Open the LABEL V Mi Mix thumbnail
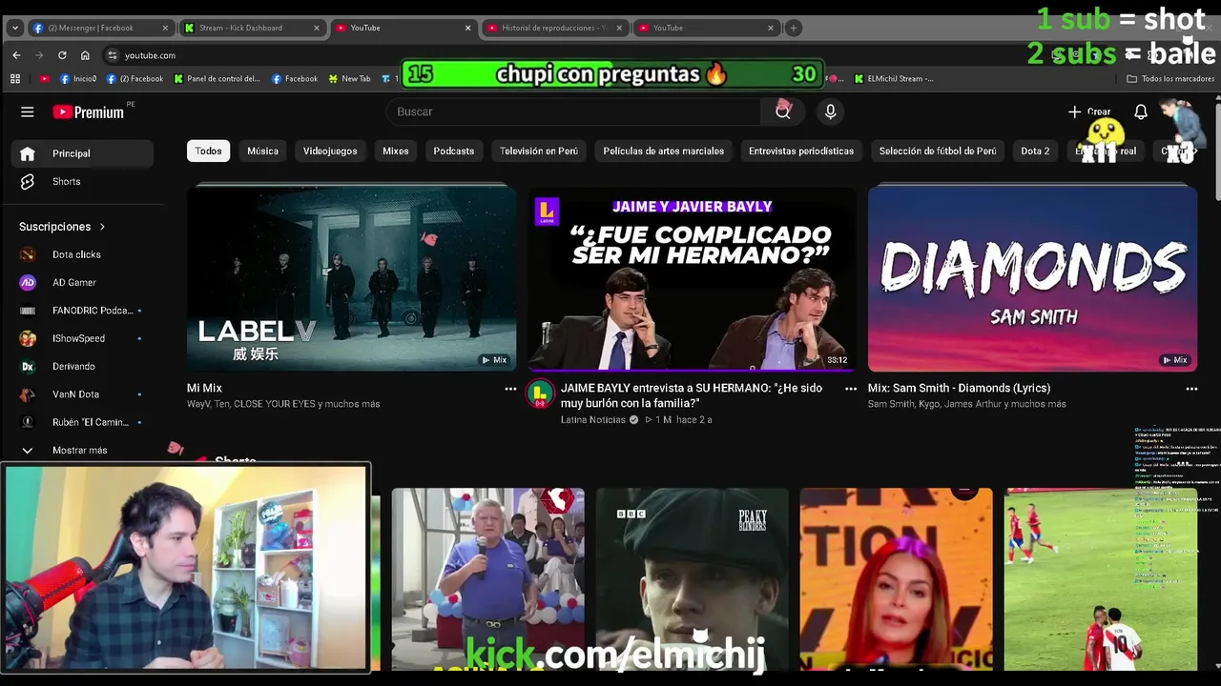The image size is (1221, 686). click(352, 278)
